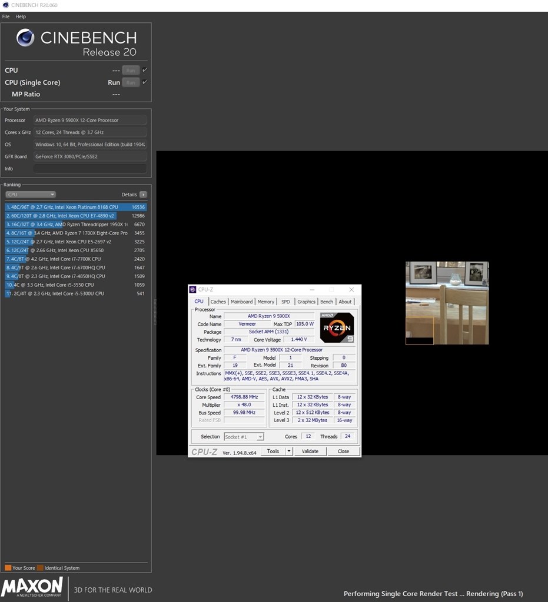This screenshot has width=548, height=602.
Task: Toggle the checkmark next to CPU test
Action: (145, 70)
